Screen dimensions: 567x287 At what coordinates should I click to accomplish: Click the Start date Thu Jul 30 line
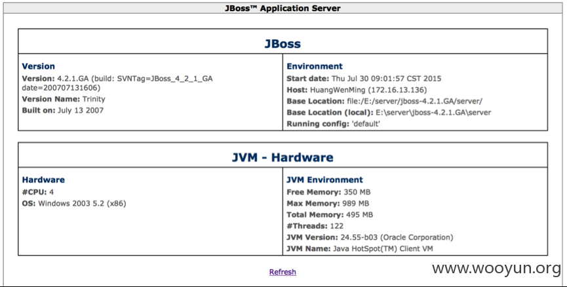(364, 79)
